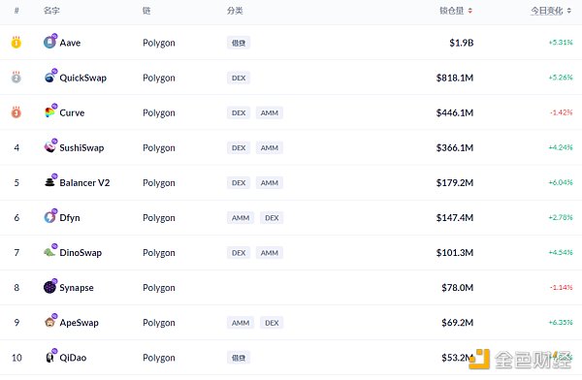Select the ApeSwap monkey icon
This screenshot has width=582, height=380.
[x=49, y=322]
